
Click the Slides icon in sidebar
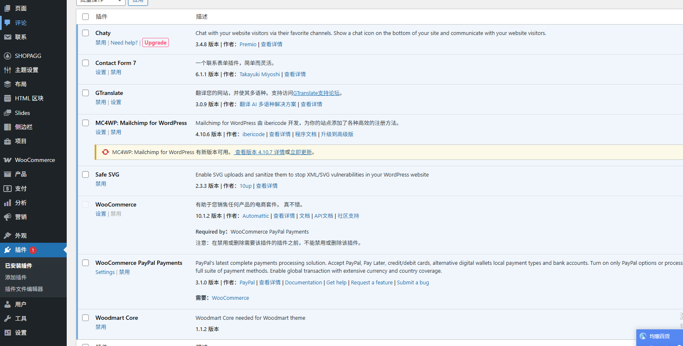8,113
